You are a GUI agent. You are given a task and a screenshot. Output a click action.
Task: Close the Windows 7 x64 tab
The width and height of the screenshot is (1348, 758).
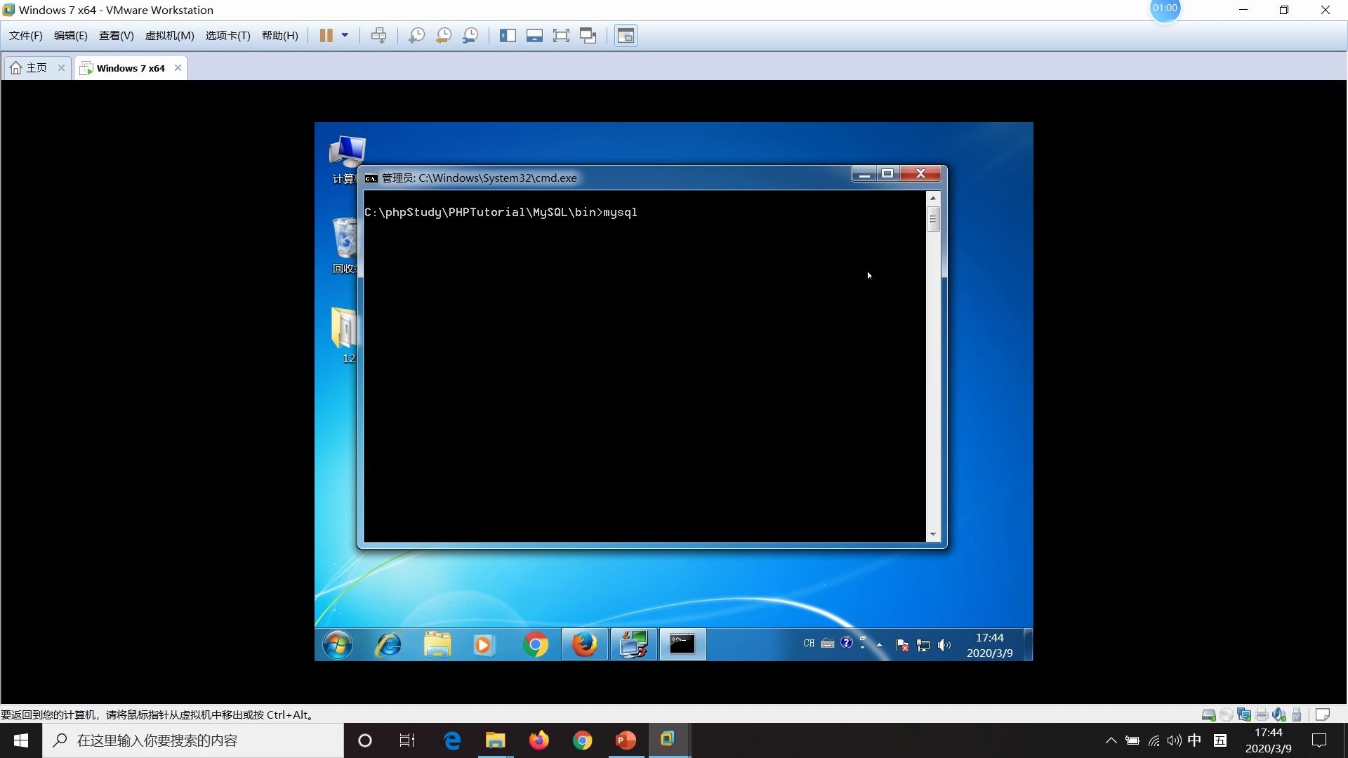tap(178, 68)
